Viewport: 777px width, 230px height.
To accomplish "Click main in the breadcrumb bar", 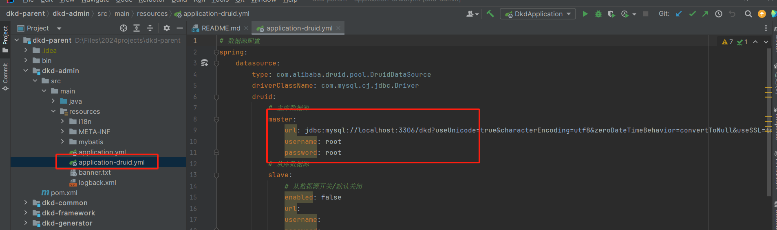I will [122, 14].
